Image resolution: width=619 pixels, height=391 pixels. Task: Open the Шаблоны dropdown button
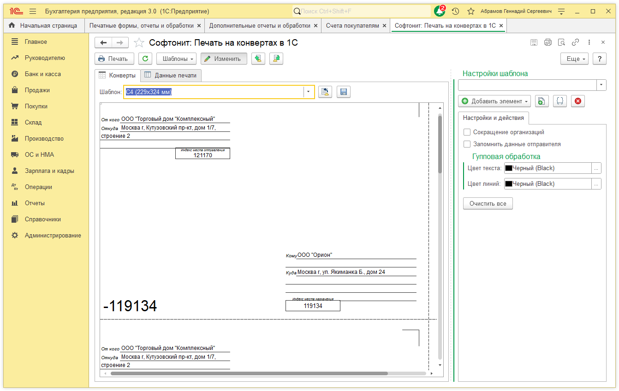177,59
